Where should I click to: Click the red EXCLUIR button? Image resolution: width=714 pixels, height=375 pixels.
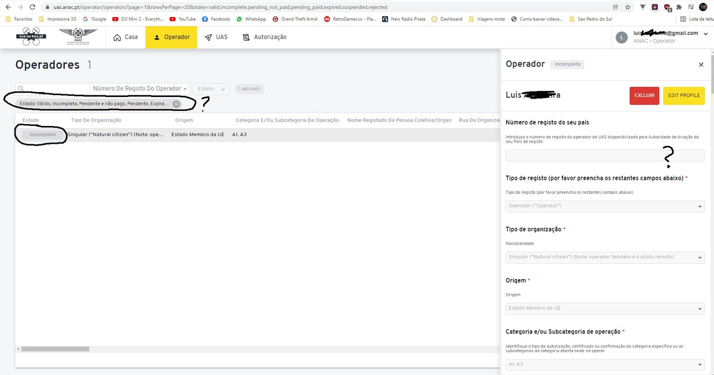pyautogui.click(x=644, y=95)
